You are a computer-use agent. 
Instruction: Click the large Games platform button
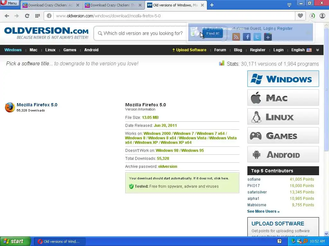pyautogui.click(x=283, y=135)
